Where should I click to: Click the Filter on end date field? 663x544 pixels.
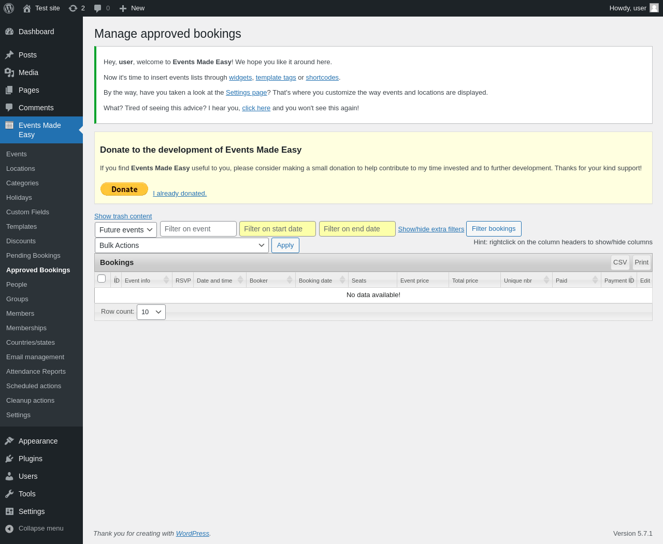[x=357, y=229]
